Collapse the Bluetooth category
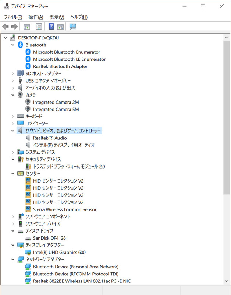Viewport: 231px width, 295px height. (x=13, y=45)
